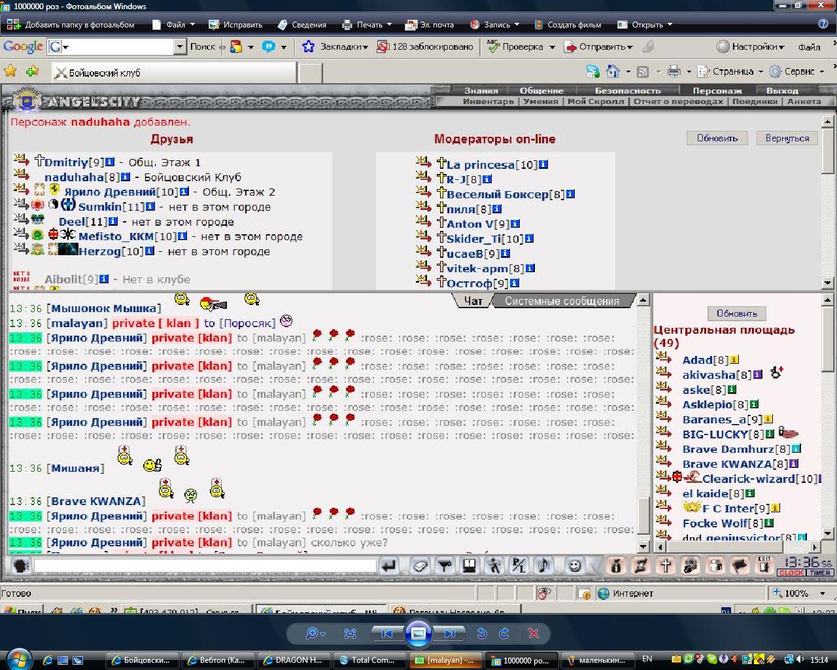
Task: Click the Windows Start orb
Action: [x=18, y=659]
